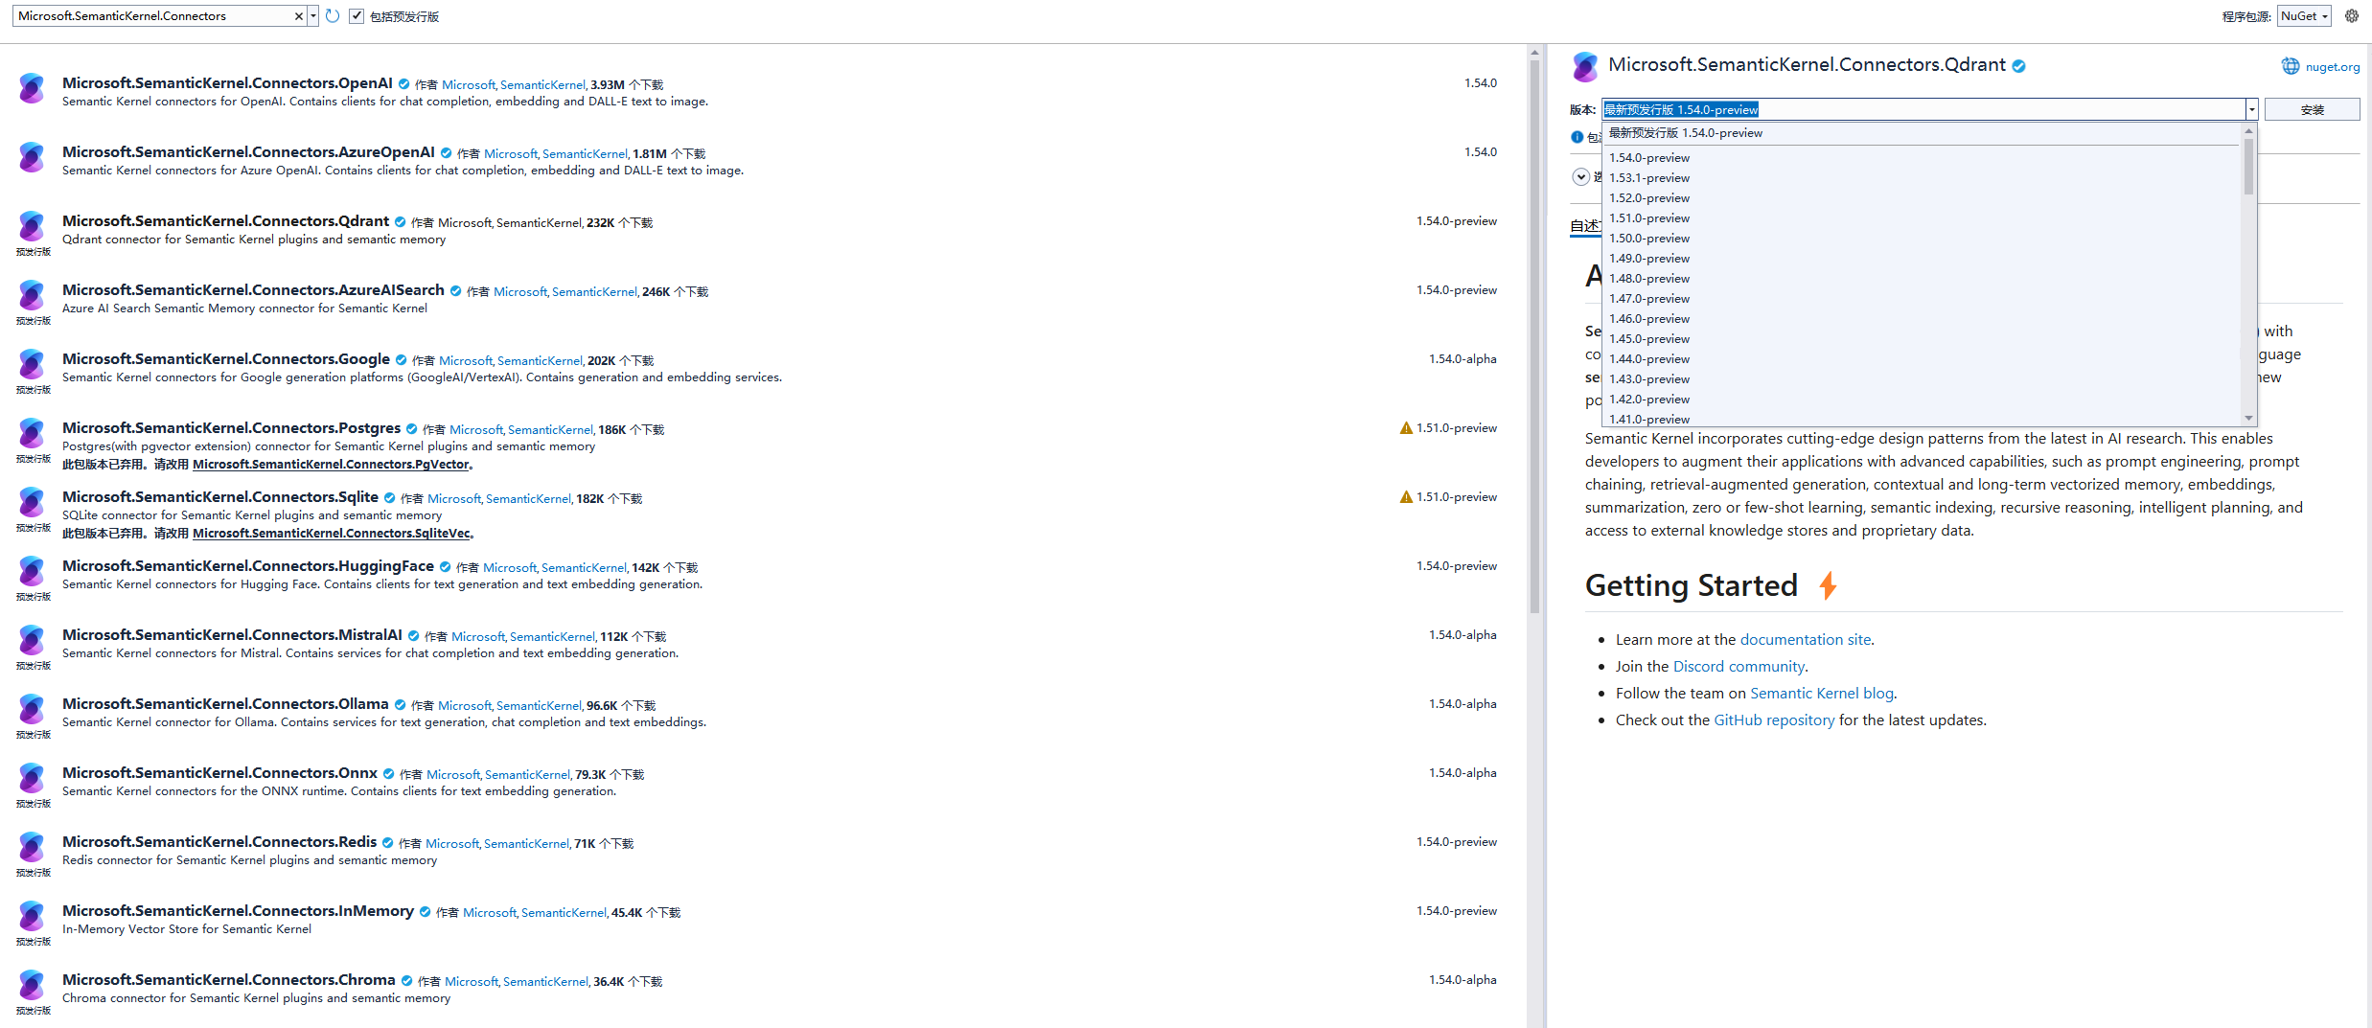The image size is (2372, 1028).
Task: Select the Connectors.AzureAISearch package icon
Action: [x=32, y=295]
